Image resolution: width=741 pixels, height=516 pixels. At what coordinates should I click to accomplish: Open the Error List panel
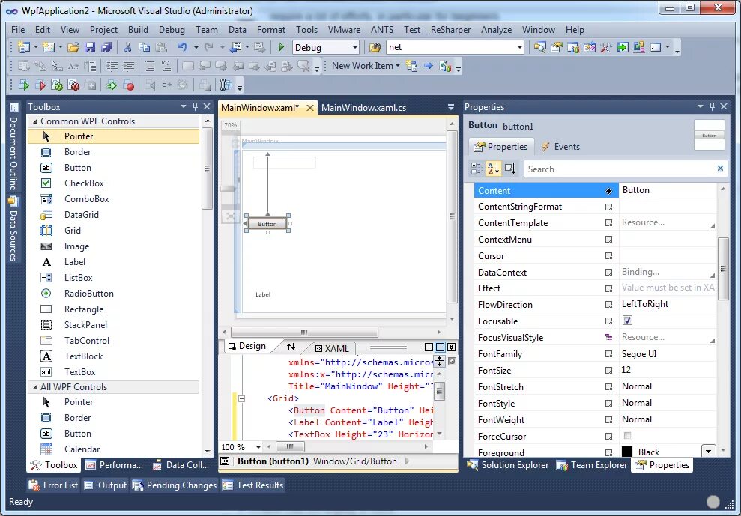(x=53, y=485)
